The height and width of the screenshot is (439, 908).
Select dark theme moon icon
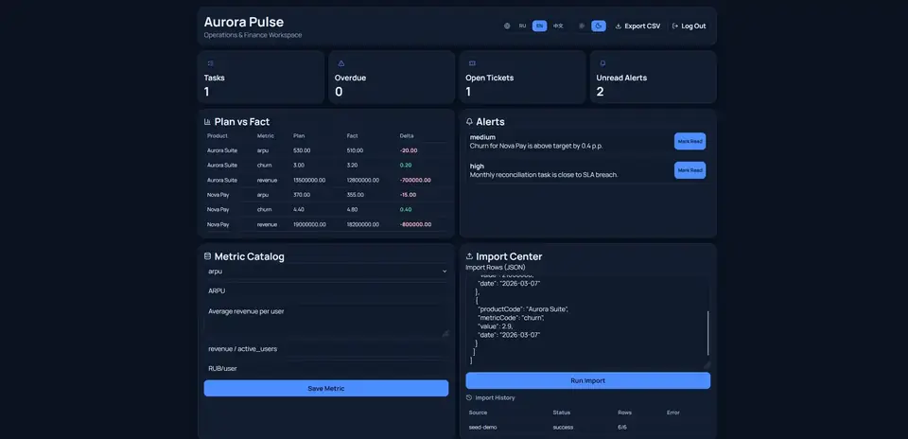point(599,26)
